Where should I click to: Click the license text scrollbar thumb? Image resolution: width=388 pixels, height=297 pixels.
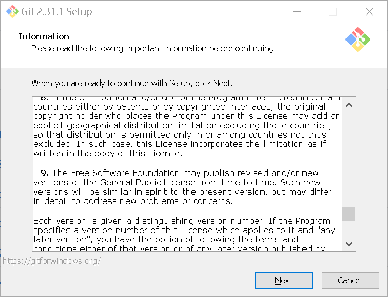pyautogui.click(x=349, y=214)
